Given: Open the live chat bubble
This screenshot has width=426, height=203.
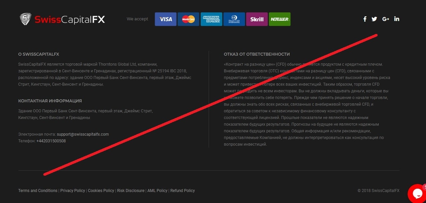Looking at the screenshot, I should tap(417, 193).
